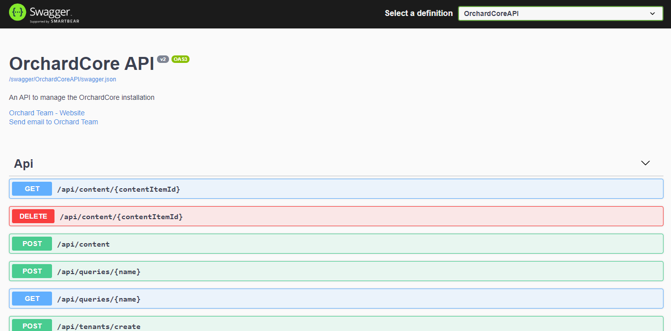Viewport: 671px width, 331px height.
Task: Expand GET /api/content/{contentItemId} operation
Action: click(336, 189)
